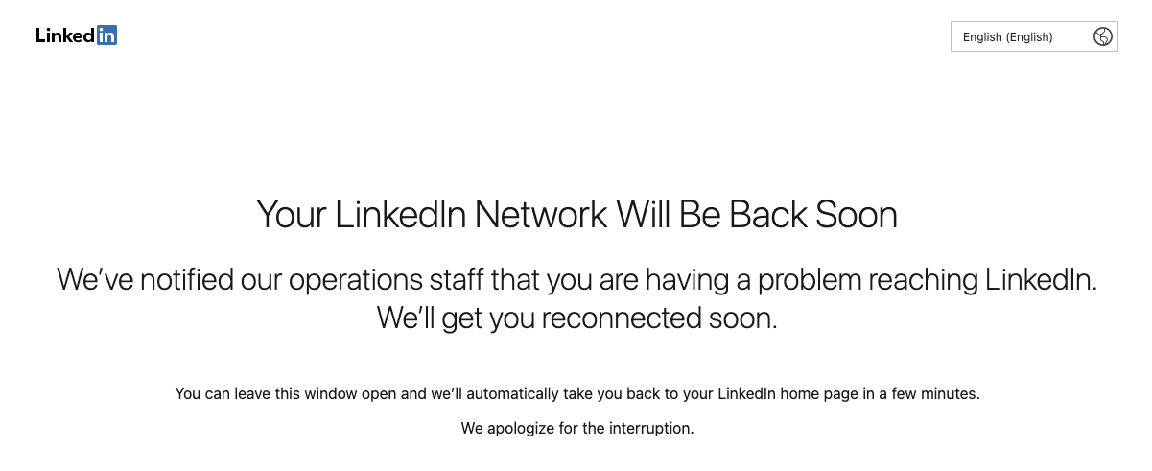Click the globe icon in language selector
The height and width of the screenshot is (471, 1152).
(x=1102, y=36)
